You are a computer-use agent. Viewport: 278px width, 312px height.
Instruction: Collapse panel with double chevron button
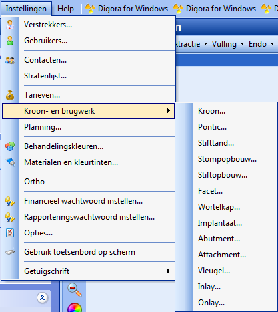pos(42,298)
